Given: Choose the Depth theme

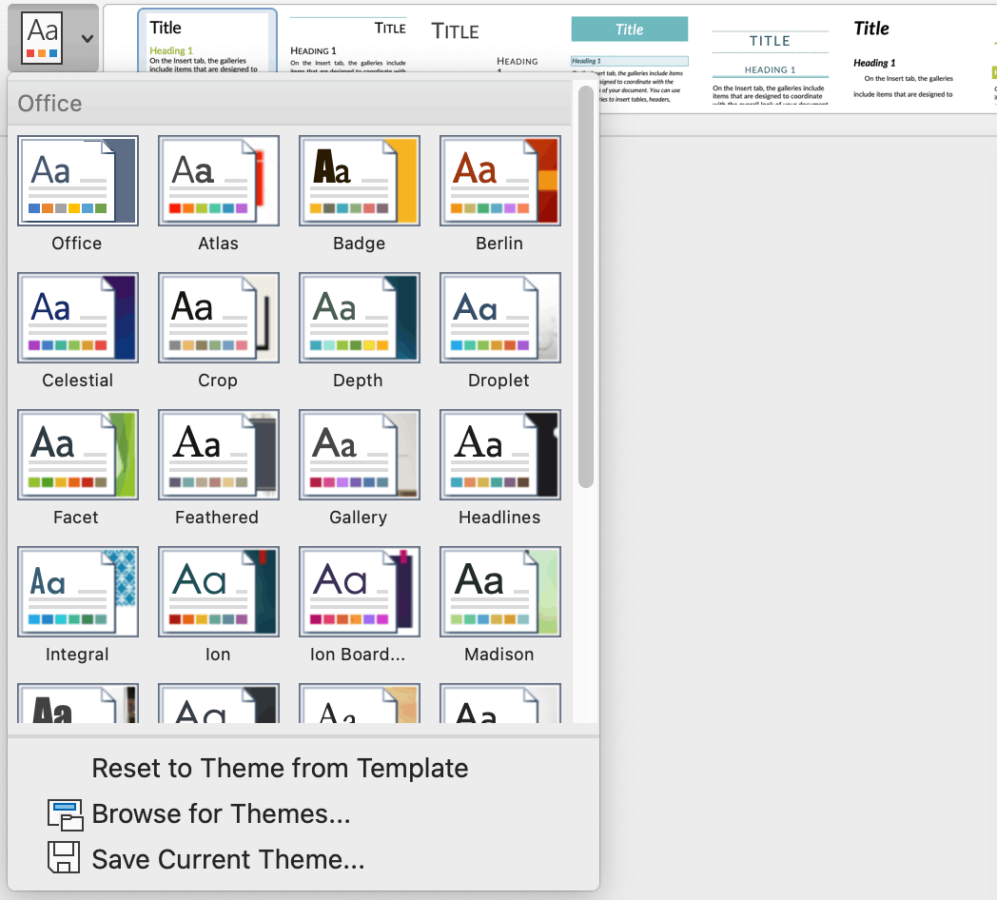Looking at the screenshot, I should coord(360,318).
